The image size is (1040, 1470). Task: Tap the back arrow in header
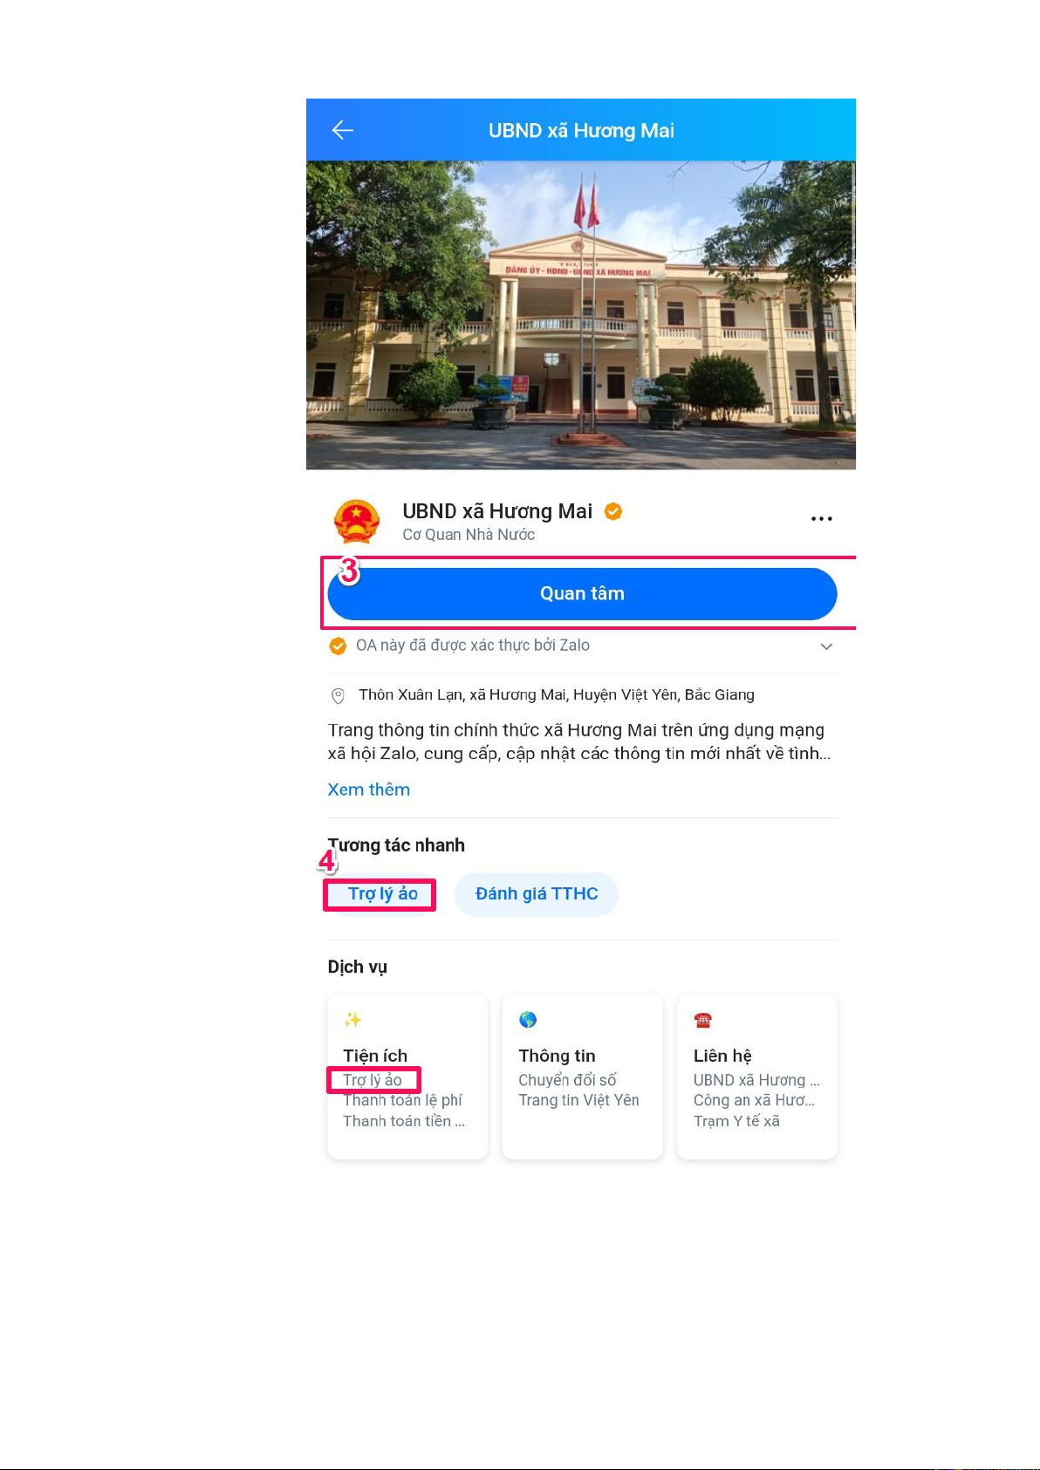342,130
